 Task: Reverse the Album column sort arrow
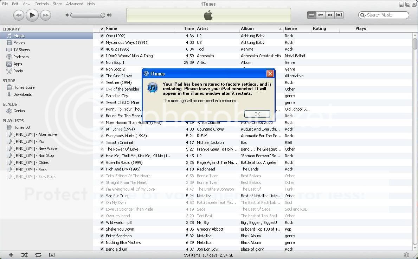click(x=280, y=29)
